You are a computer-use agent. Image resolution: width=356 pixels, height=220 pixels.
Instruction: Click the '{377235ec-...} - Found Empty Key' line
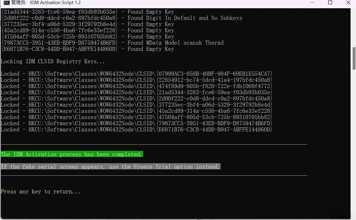[x=88, y=24]
